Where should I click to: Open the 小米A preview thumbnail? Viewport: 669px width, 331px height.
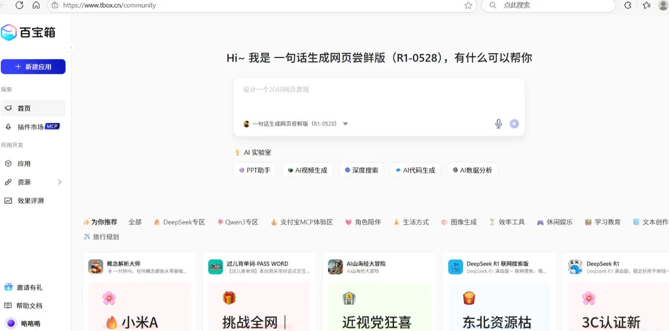click(140, 307)
